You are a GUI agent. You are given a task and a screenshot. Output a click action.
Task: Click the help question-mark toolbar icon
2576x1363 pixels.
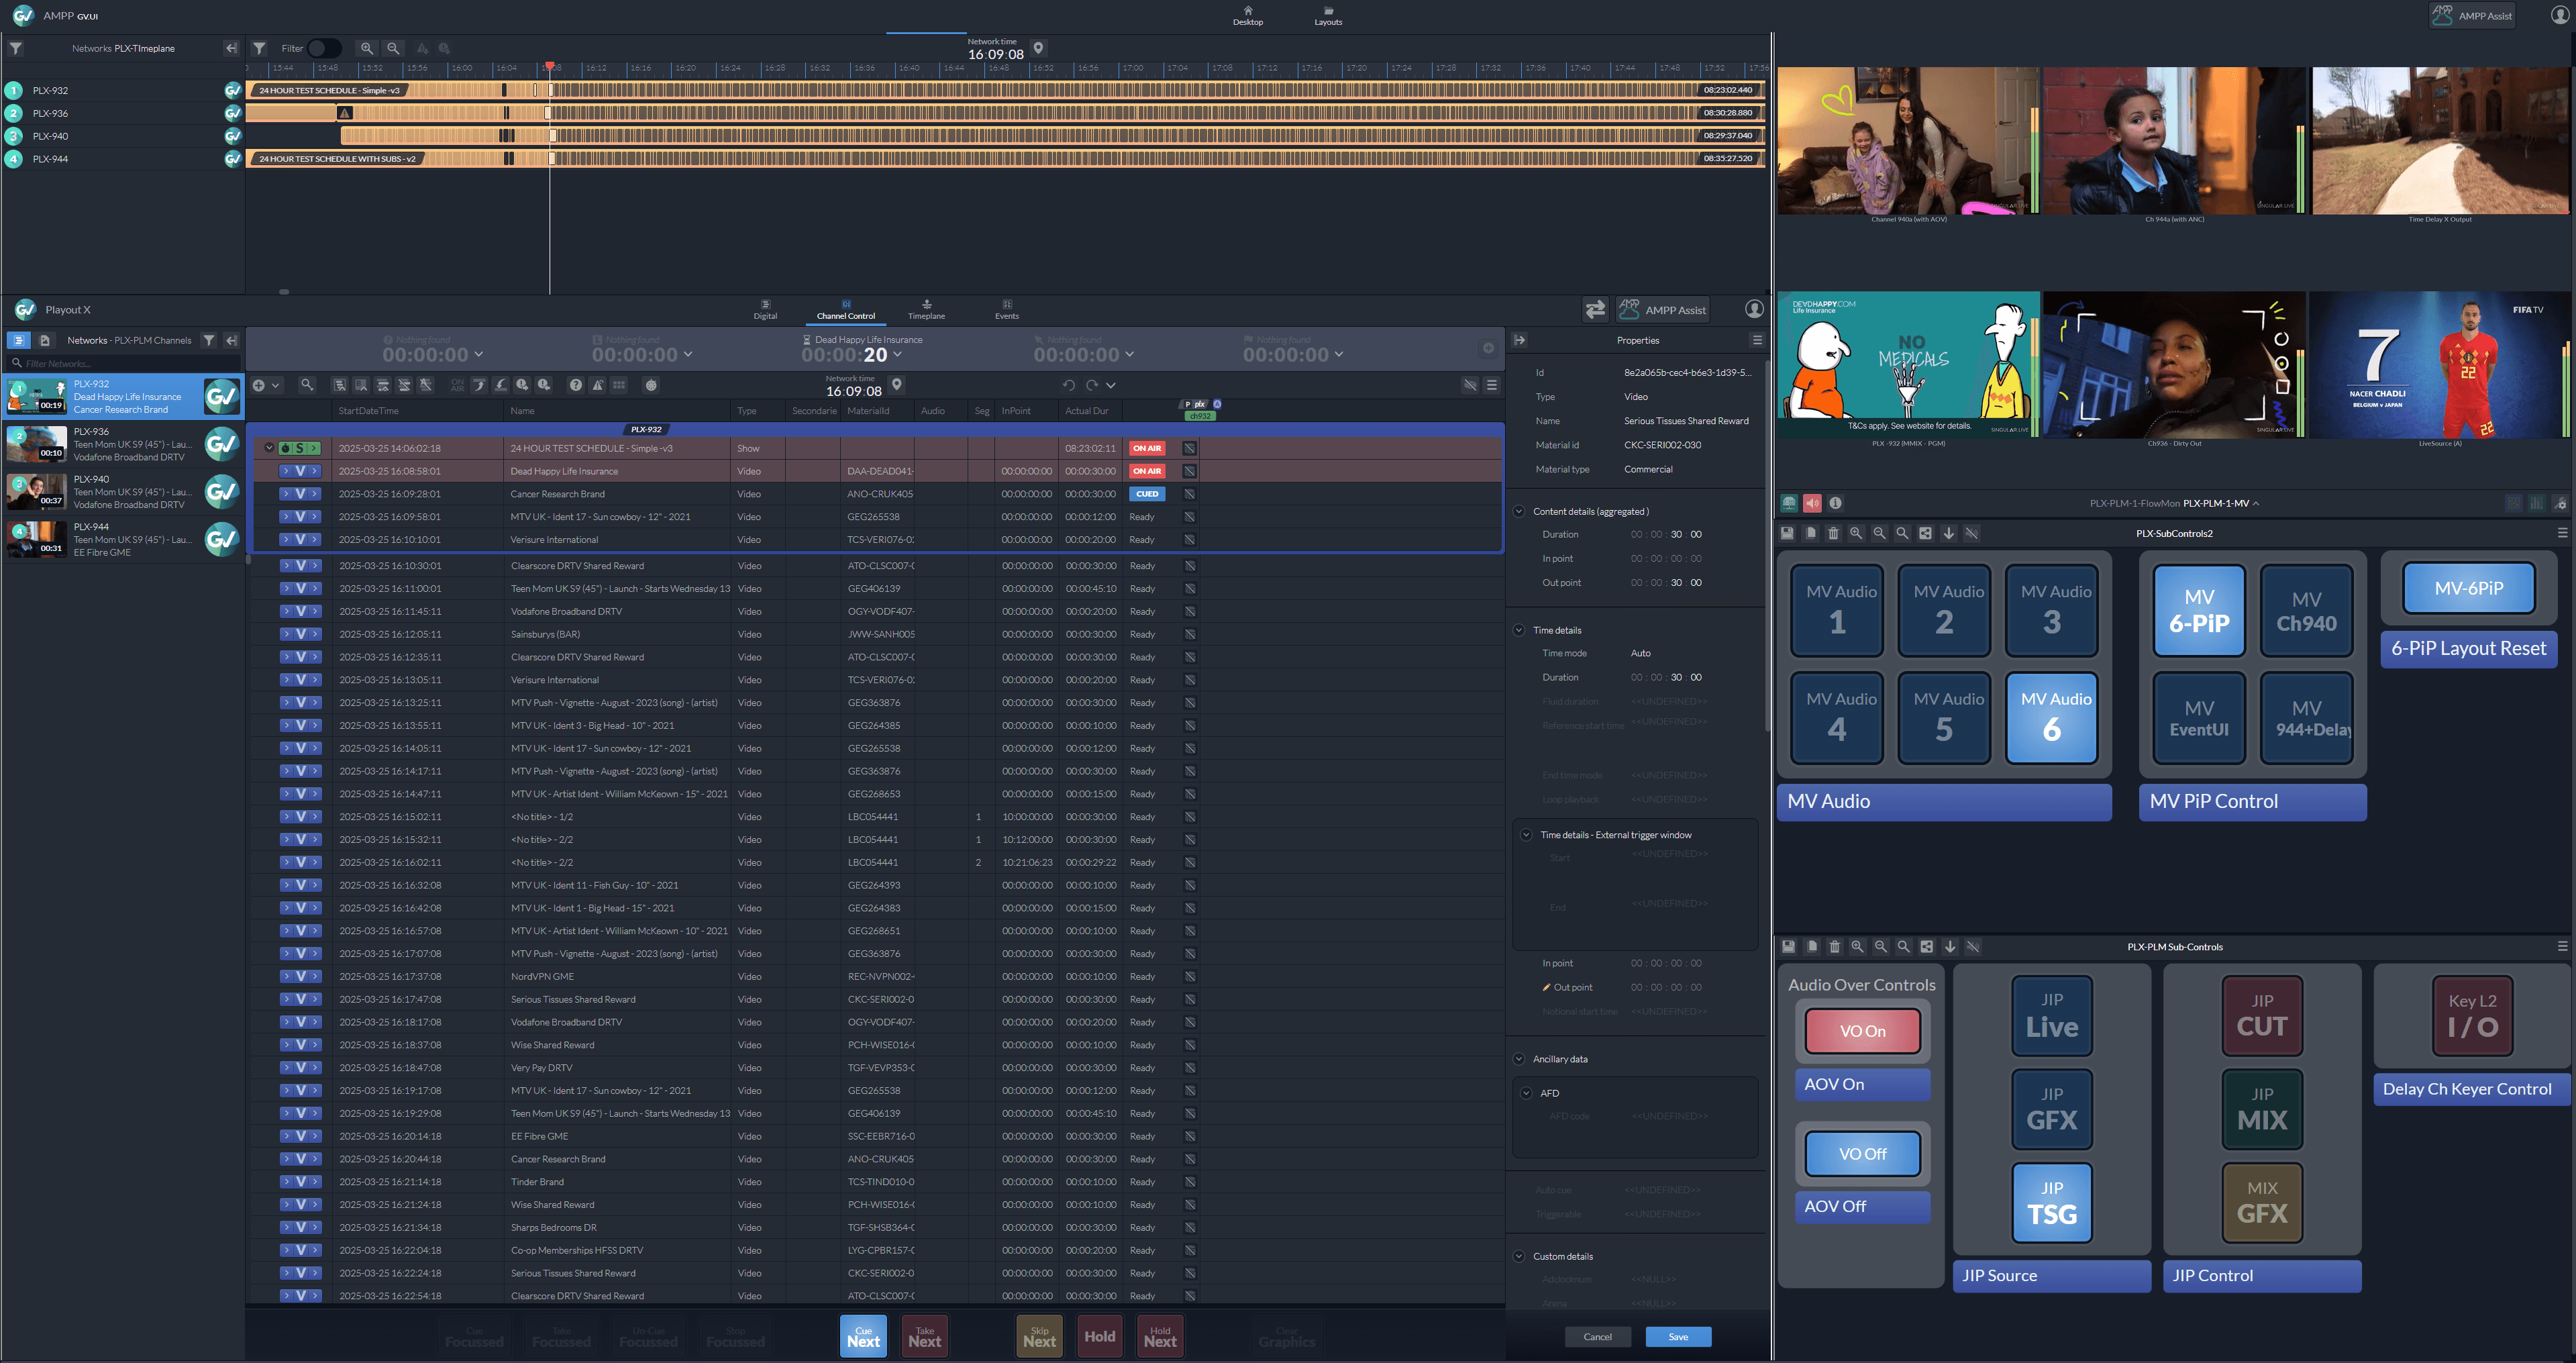click(575, 385)
